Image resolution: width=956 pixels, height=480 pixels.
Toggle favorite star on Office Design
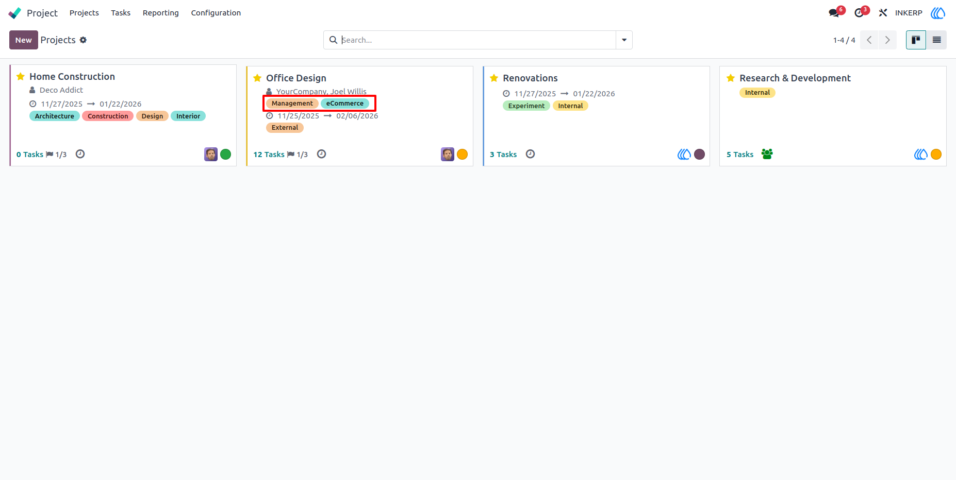pyautogui.click(x=257, y=78)
